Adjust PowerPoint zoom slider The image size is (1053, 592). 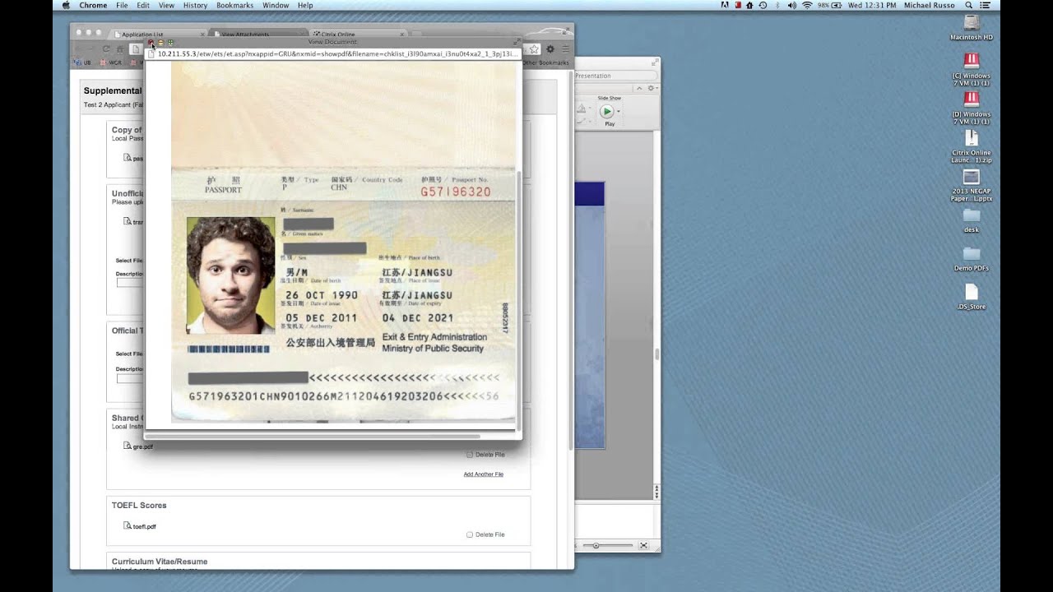609,545
